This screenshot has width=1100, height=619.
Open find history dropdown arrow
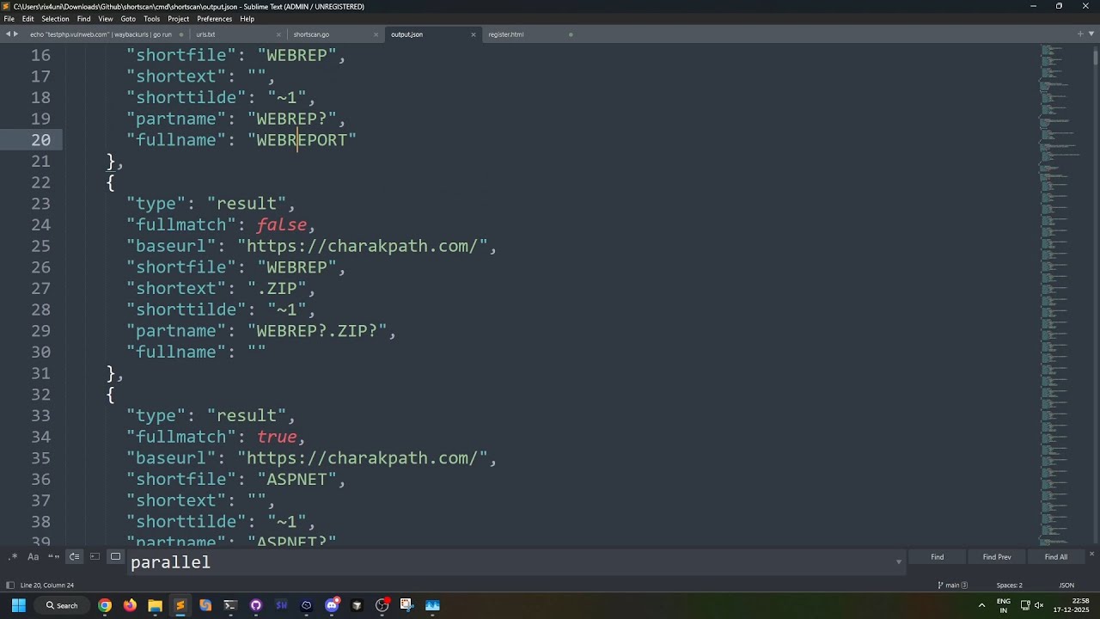(x=898, y=562)
